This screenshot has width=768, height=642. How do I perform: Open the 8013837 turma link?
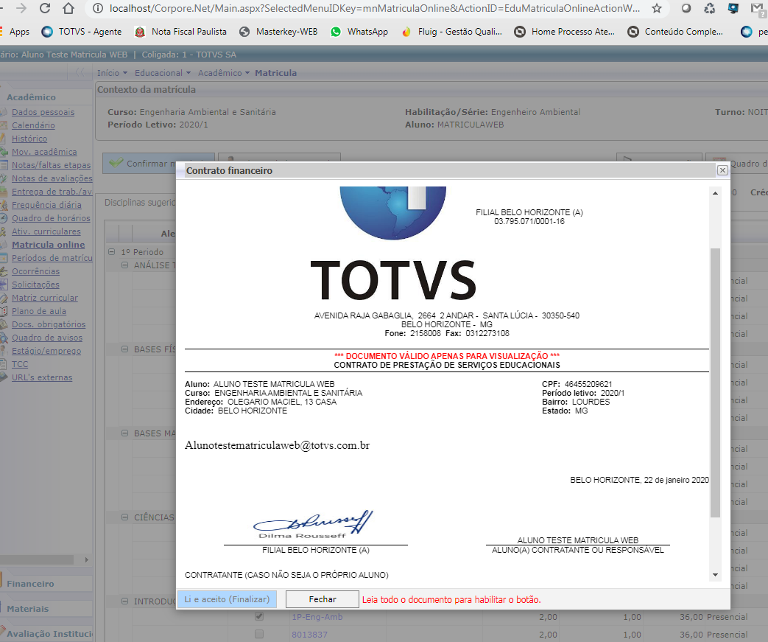309,635
